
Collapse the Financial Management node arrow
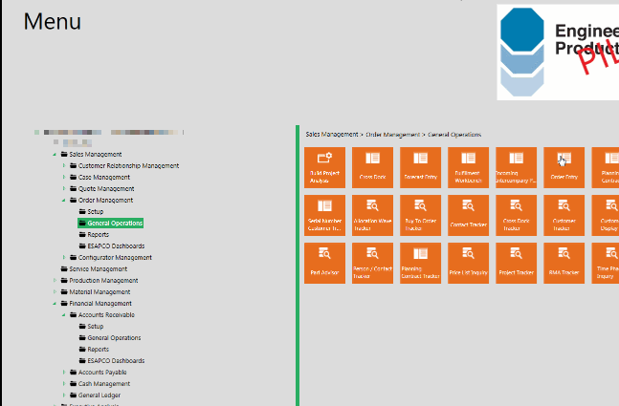pyautogui.click(x=55, y=304)
